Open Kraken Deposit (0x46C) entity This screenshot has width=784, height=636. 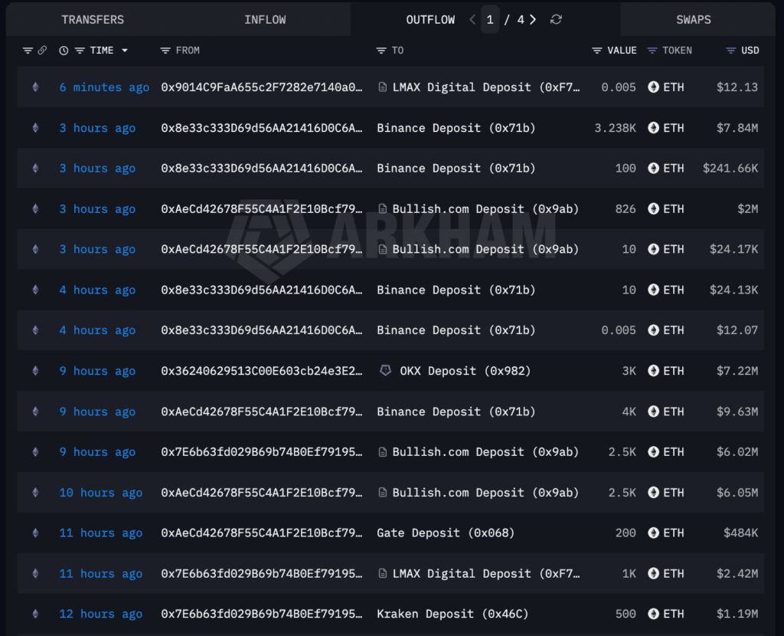pyautogui.click(x=452, y=614)
